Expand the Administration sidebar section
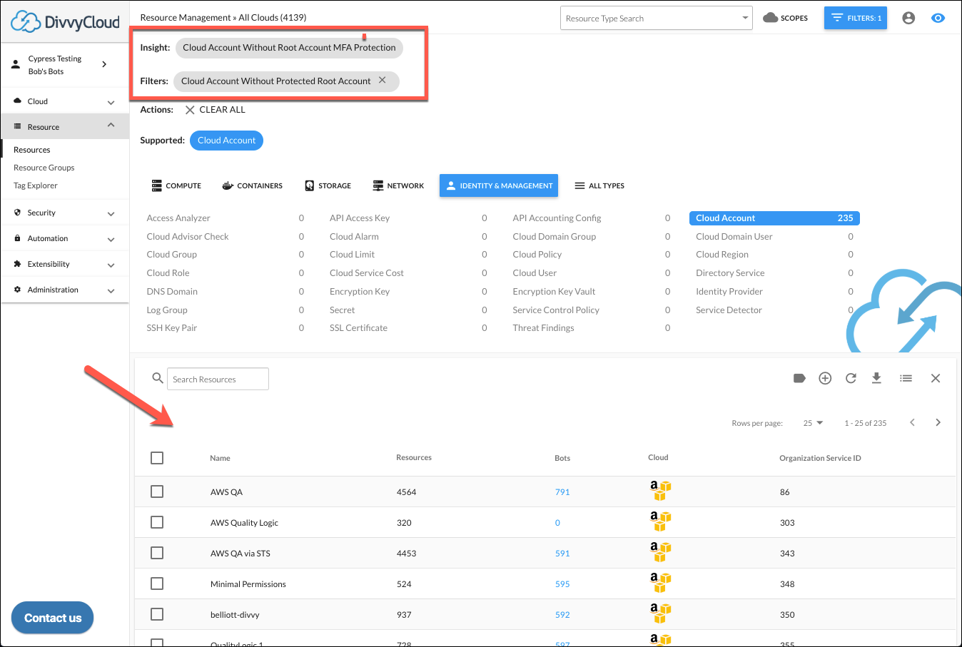962x647 pixels. coord(65,290)
